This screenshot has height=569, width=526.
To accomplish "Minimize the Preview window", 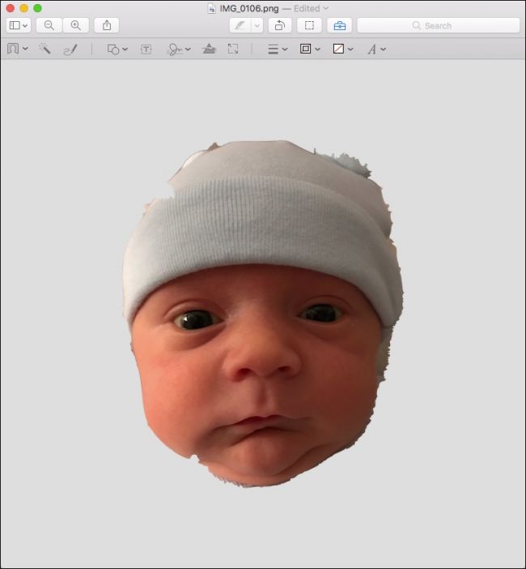I will click(24, 8).
